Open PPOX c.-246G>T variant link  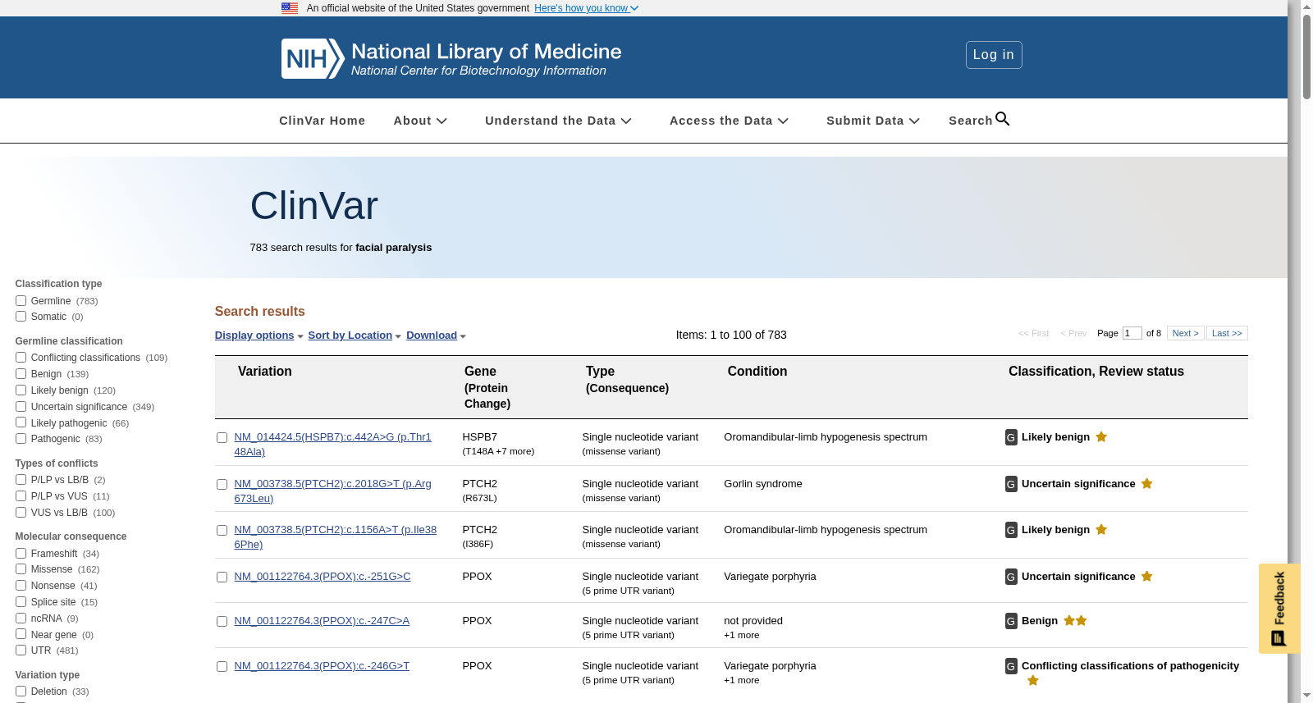(x=322, y=666)
